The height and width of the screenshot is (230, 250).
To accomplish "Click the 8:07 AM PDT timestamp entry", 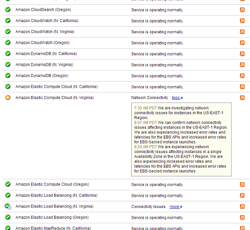I will coord(145,123).
